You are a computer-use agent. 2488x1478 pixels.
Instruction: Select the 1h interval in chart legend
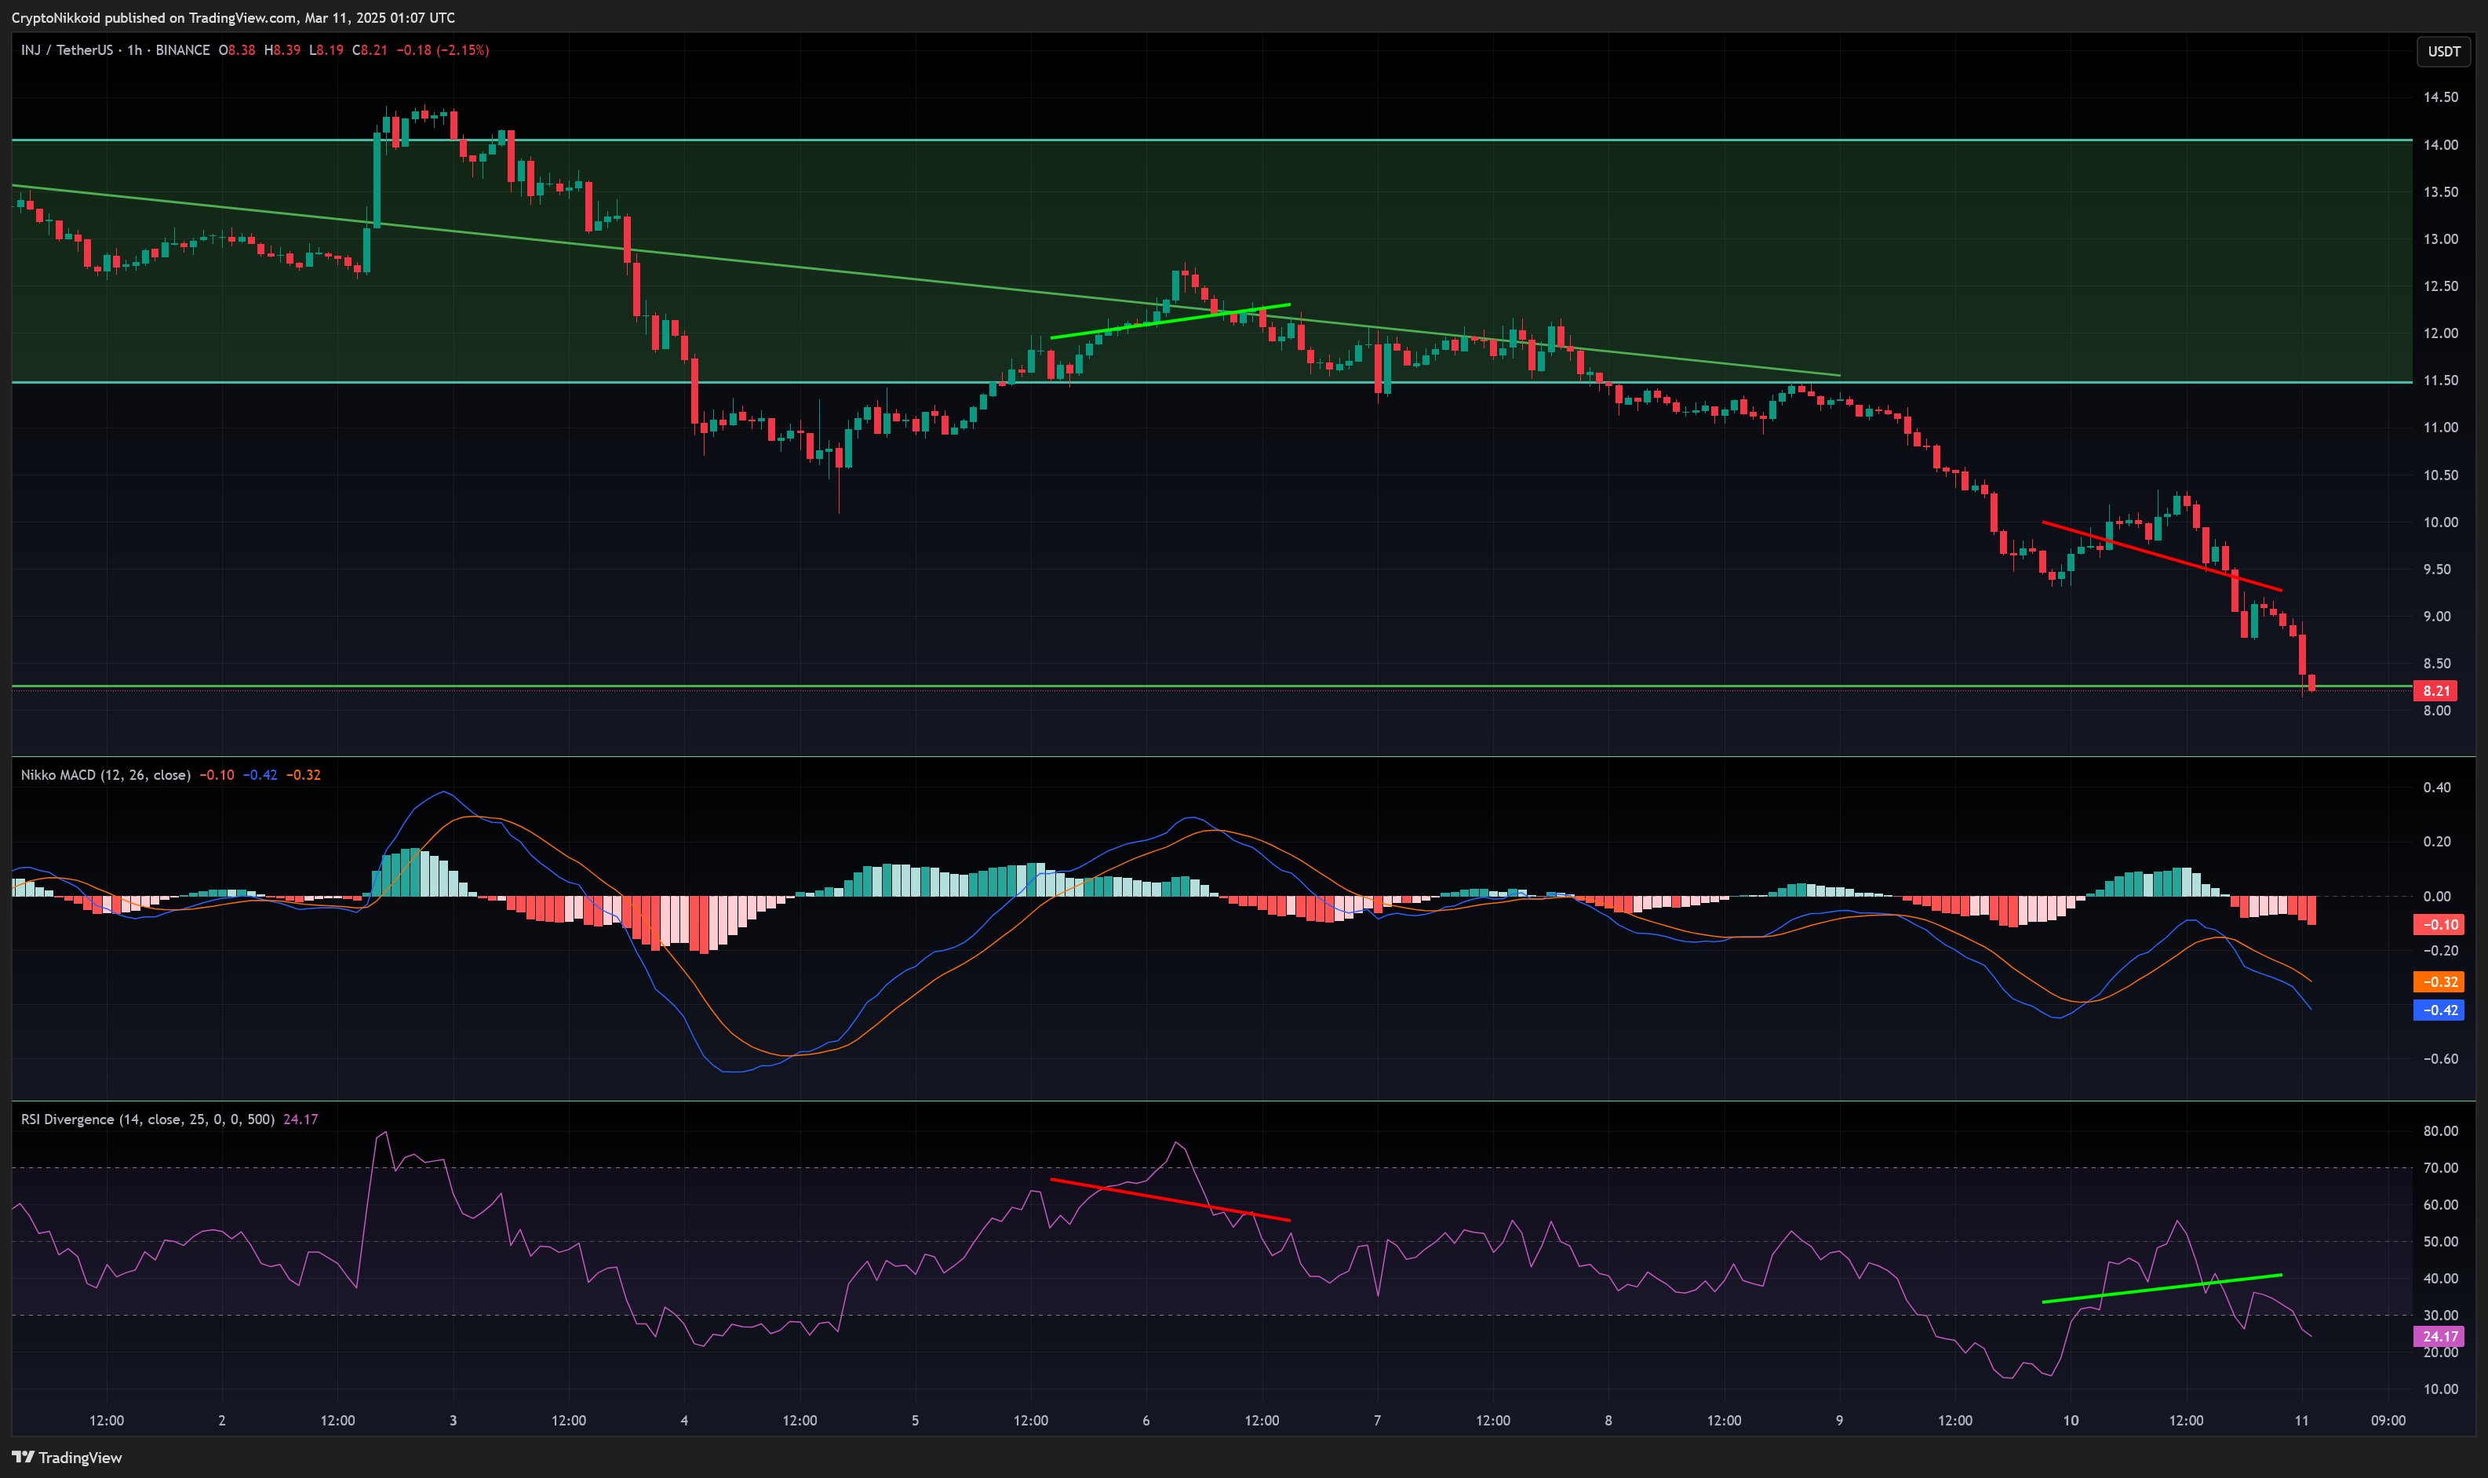pyautogui.click(x=134, y=49)
